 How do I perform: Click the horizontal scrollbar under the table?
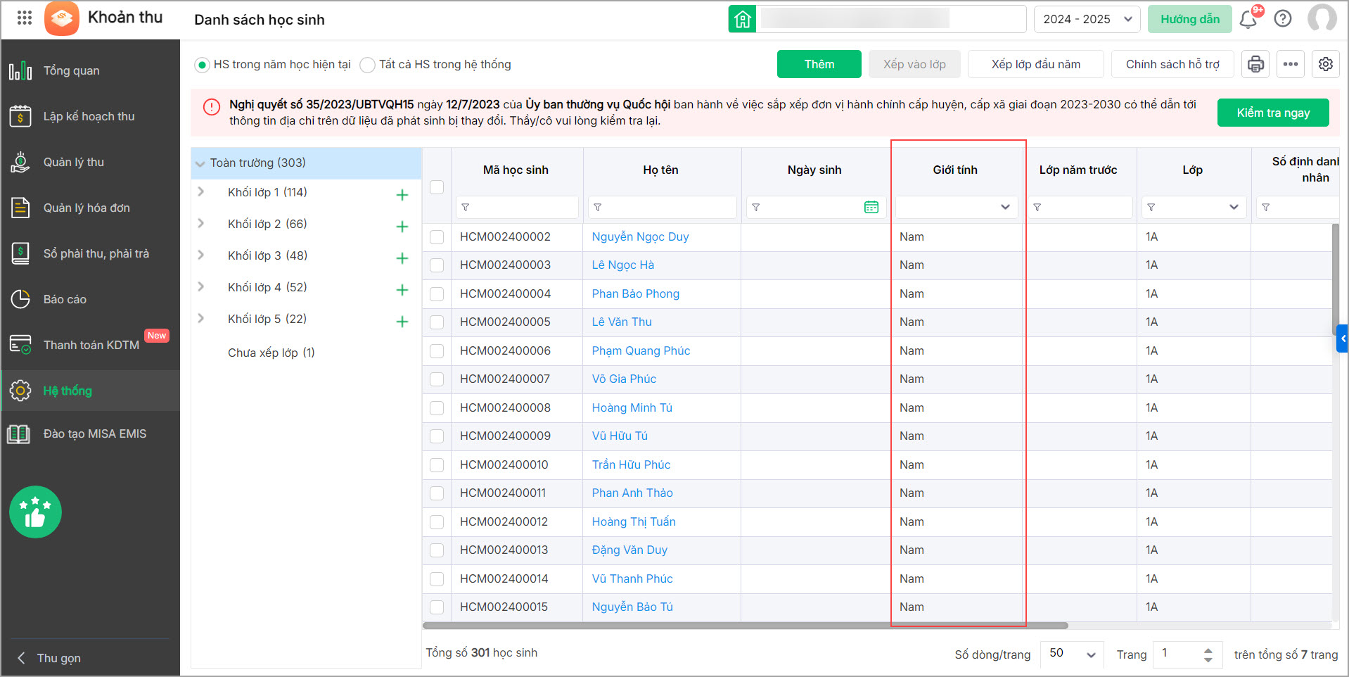[746, 625]
